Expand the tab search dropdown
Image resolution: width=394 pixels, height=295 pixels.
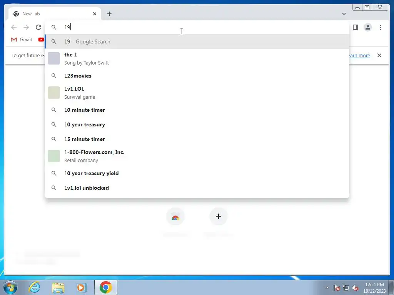[x=344, y=14]
